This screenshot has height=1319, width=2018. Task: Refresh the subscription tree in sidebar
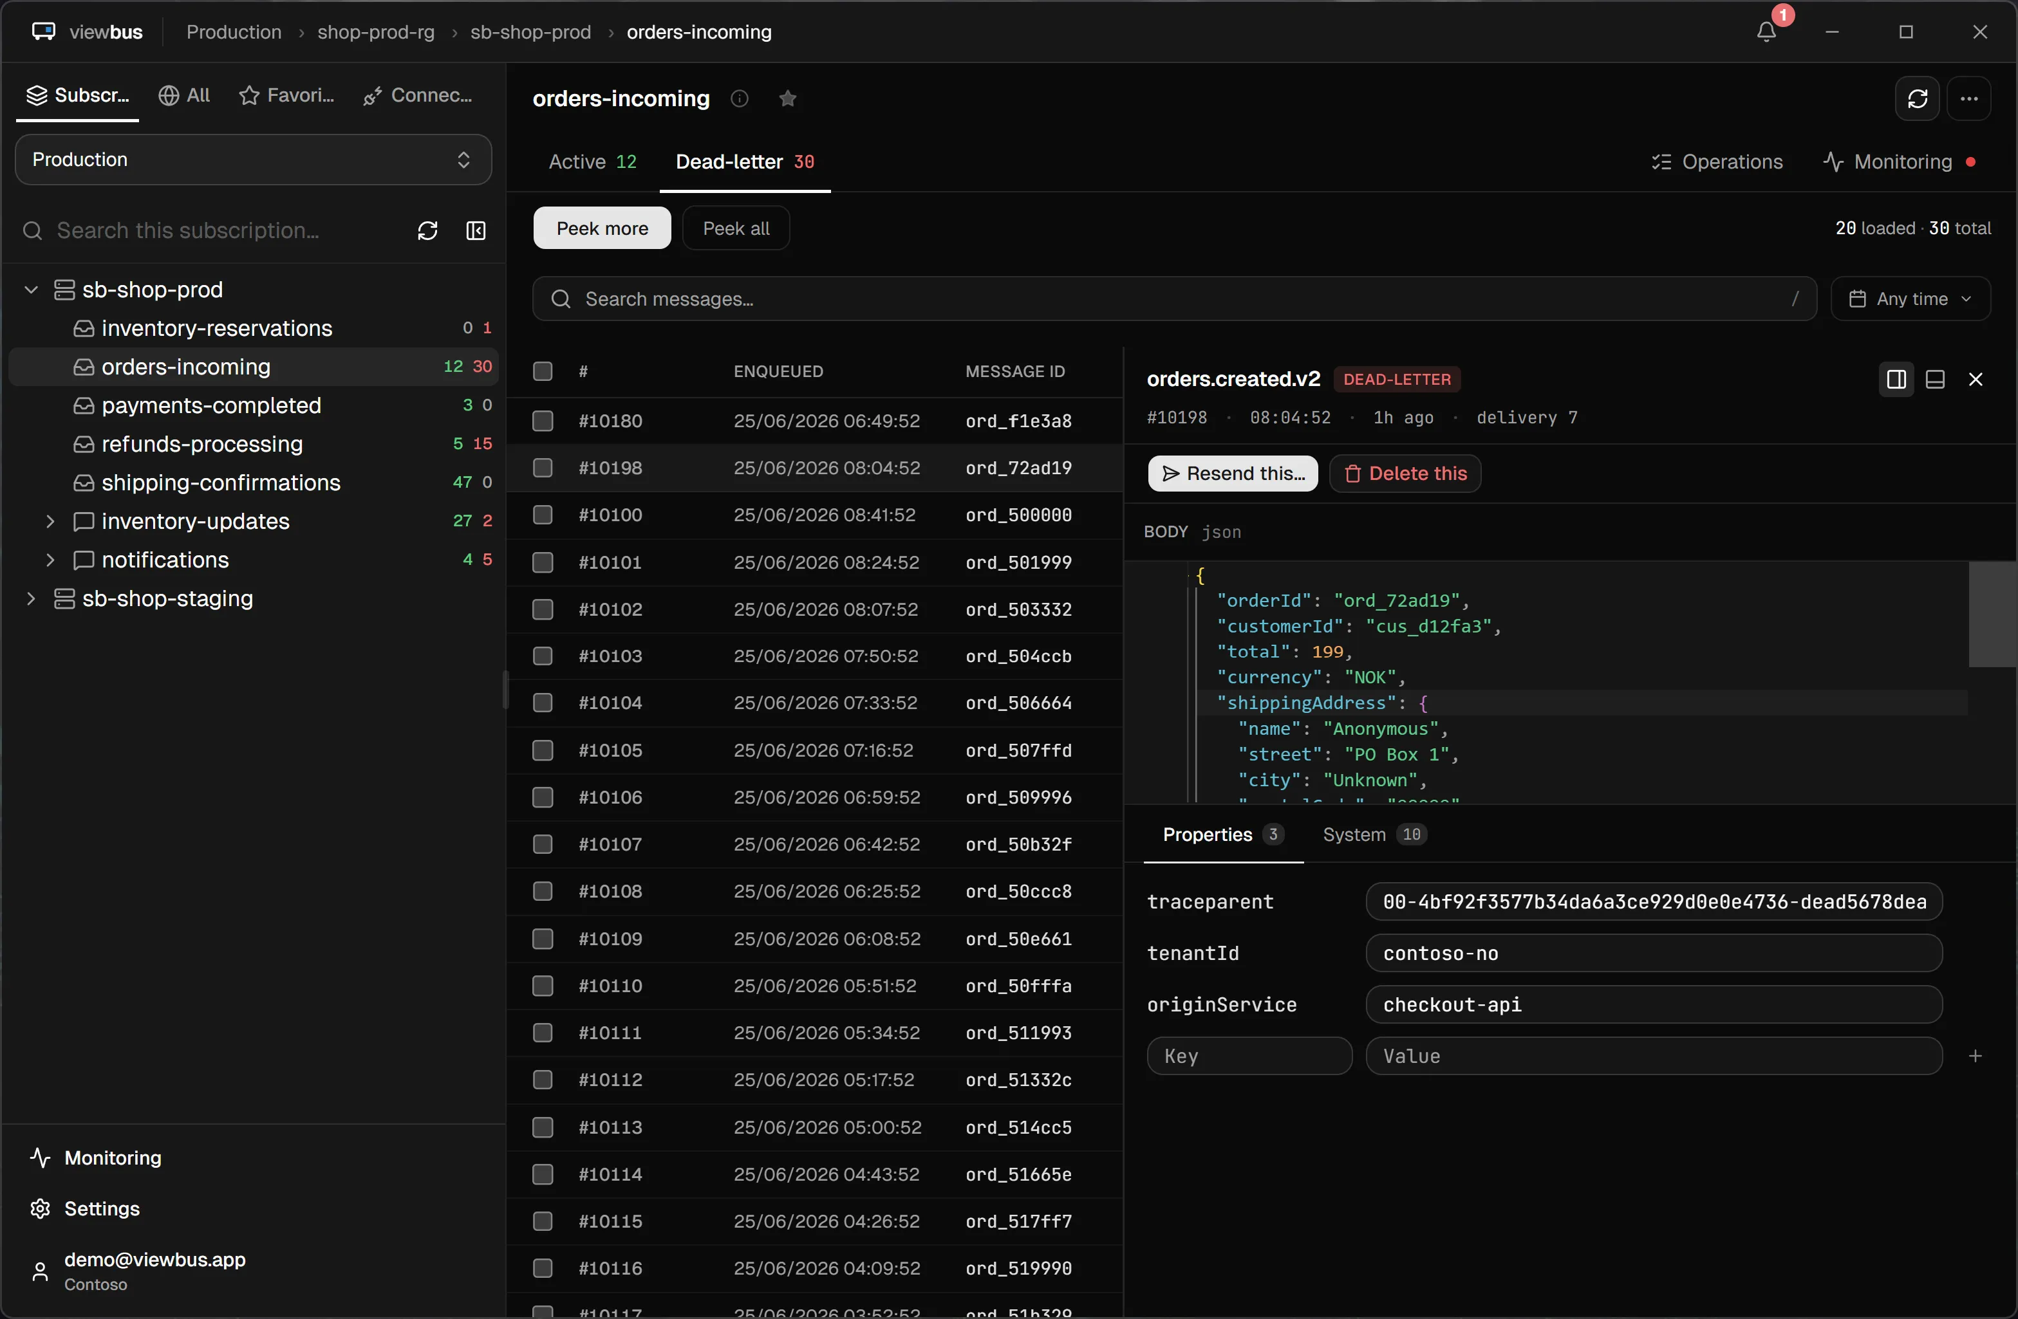pos(427,230)
